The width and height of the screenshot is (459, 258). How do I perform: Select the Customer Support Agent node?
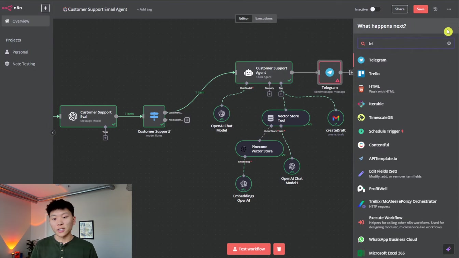pos(264,72)
